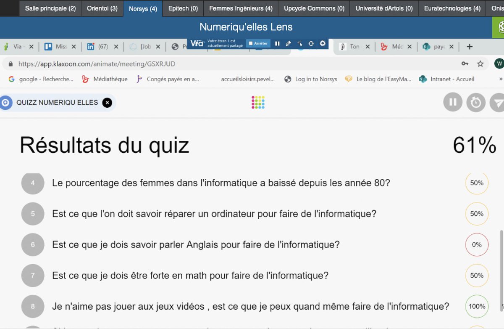Close the LinkedIn (67) browser tab

tap(116, 47)
